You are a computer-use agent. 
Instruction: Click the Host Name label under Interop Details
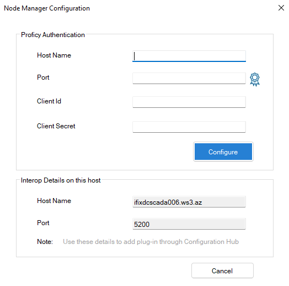click(54, 201)
